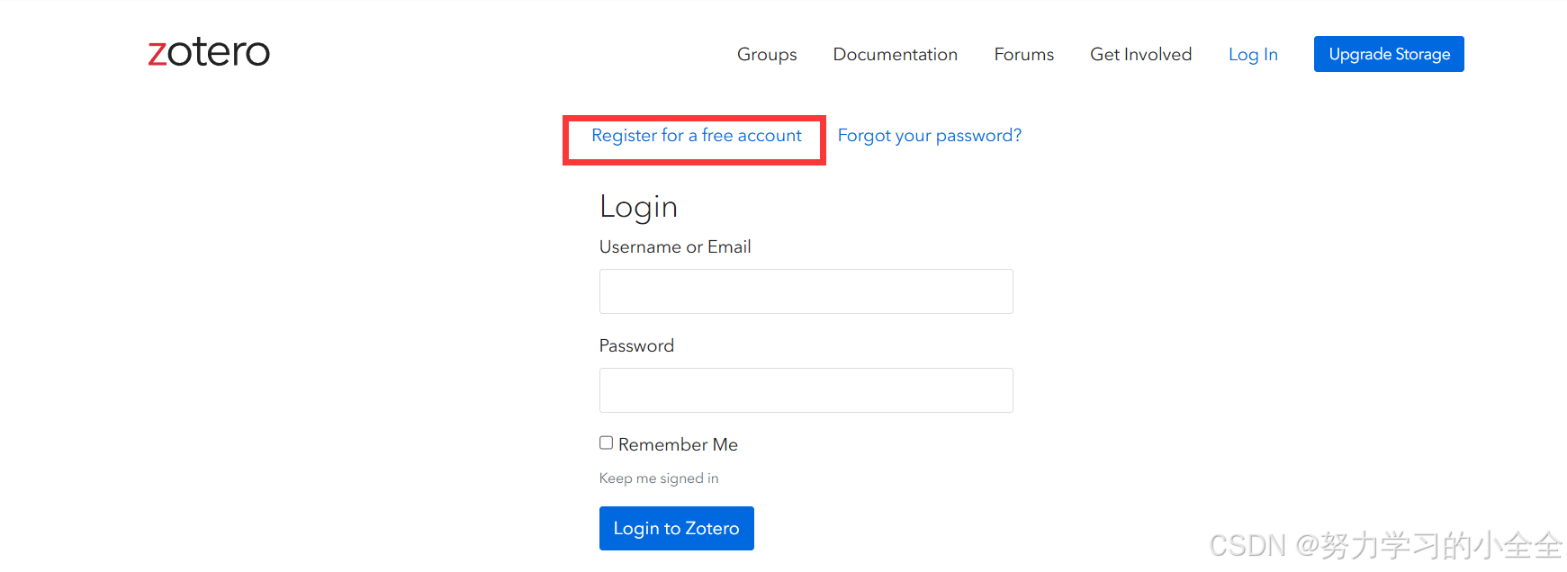The height and width of the screenshot is (572, 1567).
Task: Click Forgot your password link
Action: [930, 136]
